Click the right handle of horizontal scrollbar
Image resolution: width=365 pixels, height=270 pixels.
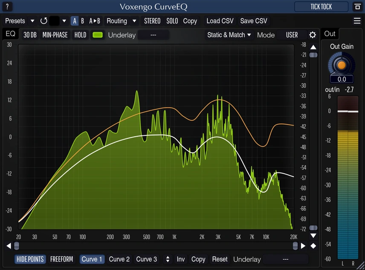coord(295,246)
